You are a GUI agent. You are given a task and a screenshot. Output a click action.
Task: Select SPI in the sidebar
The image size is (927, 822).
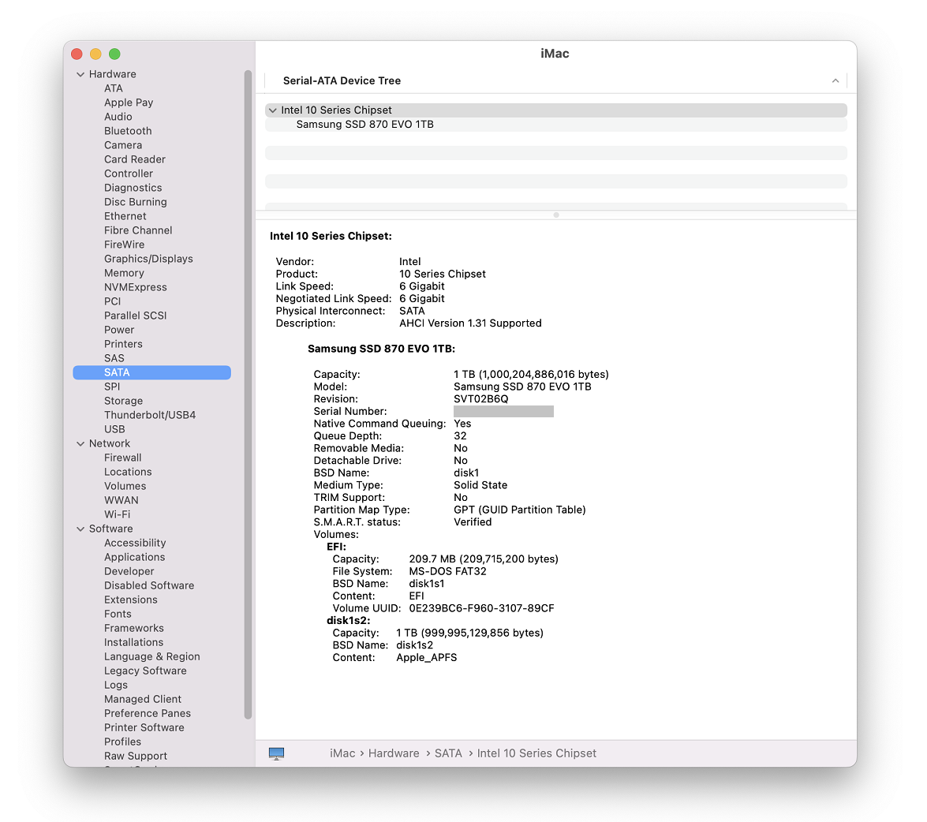(x=112, y=387)
